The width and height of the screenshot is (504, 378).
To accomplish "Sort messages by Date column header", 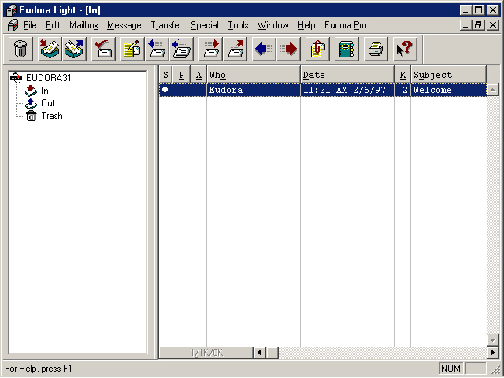I will pyautogui.click(x=347, y=75).
